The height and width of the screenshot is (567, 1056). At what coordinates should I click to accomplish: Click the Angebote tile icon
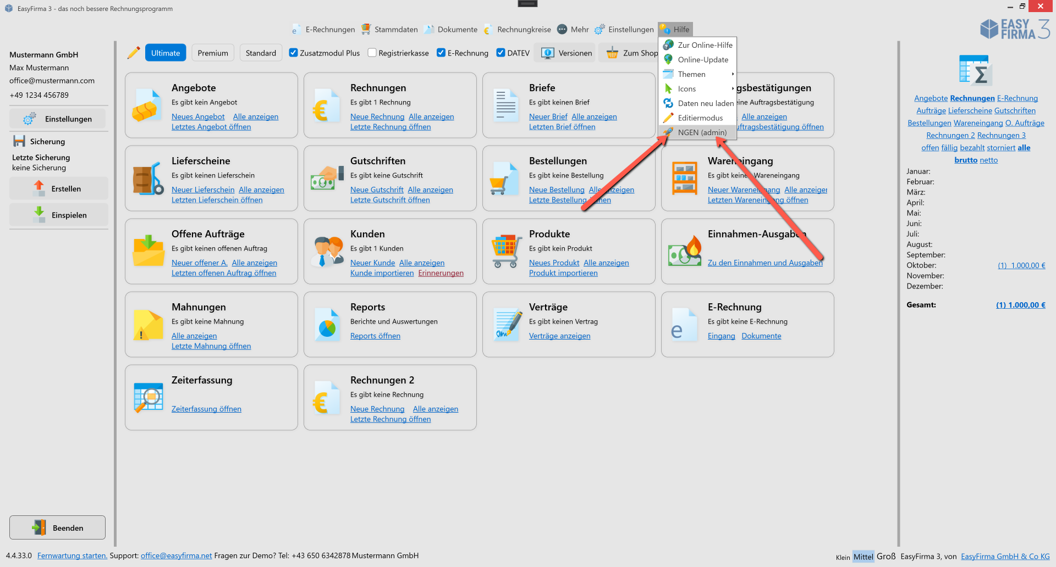(x=147, y=105)
